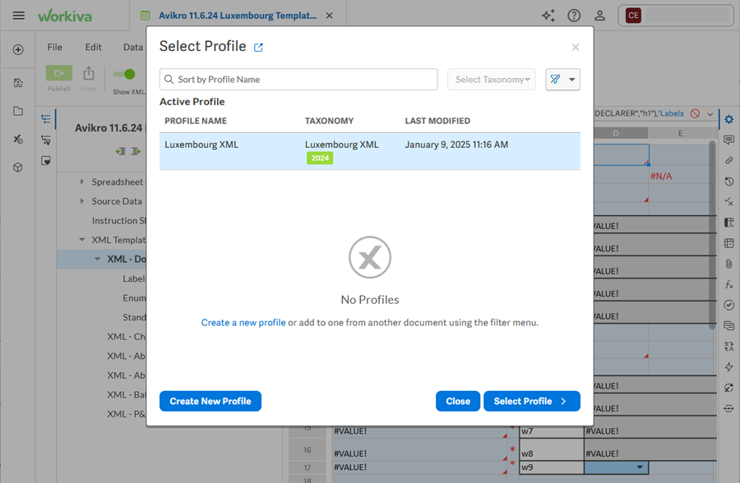Open the attachments paperclip panel
740x483 pixels.
click(729, 264)
